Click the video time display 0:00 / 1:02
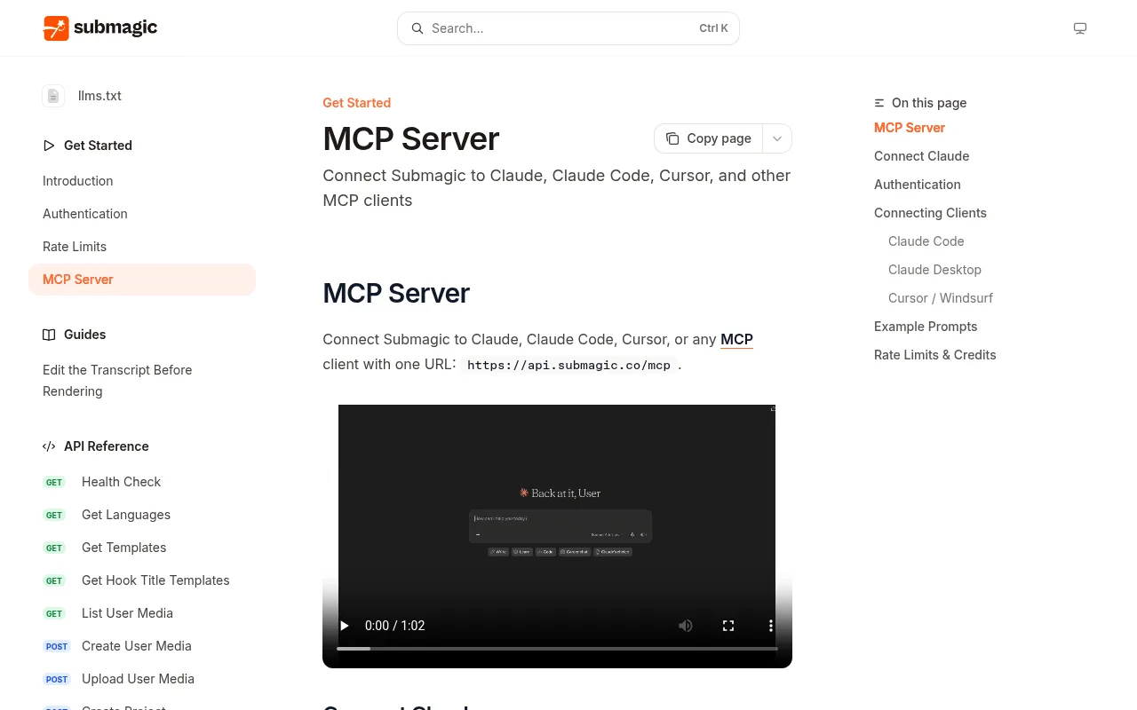Image resolution: width=1137 pixels, height=710 pixels. click(x=394, y=626)
